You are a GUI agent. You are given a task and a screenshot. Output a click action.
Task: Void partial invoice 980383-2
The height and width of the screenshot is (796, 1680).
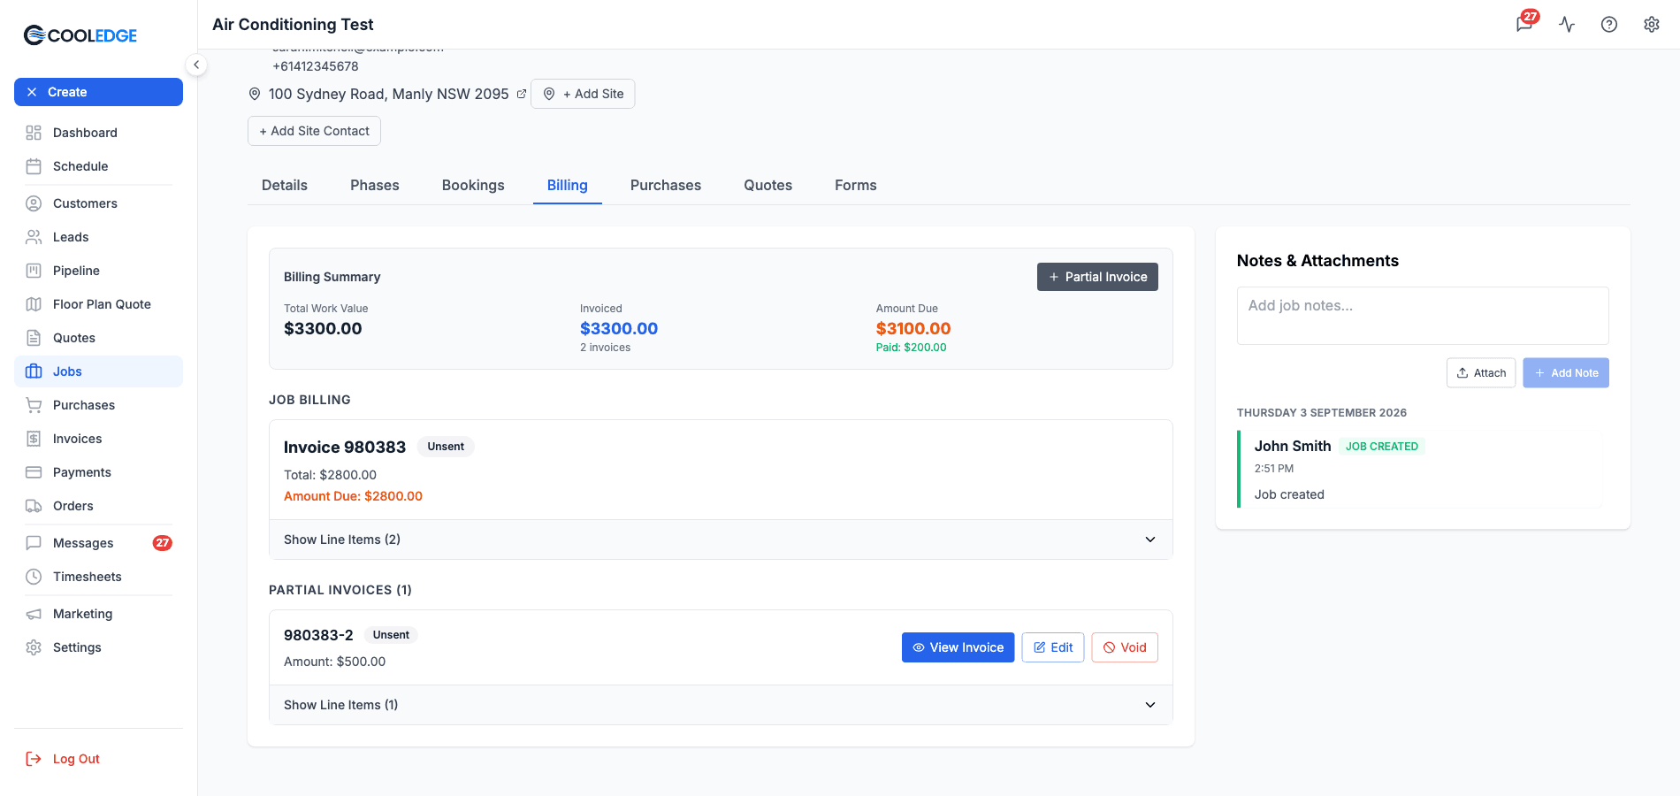click(1125, 647)
